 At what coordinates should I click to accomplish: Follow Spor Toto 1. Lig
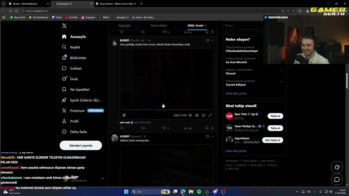tap(275, 116)
